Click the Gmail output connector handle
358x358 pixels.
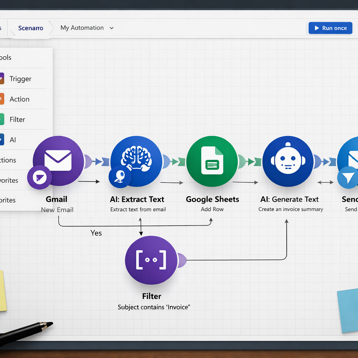click(88, 162)
